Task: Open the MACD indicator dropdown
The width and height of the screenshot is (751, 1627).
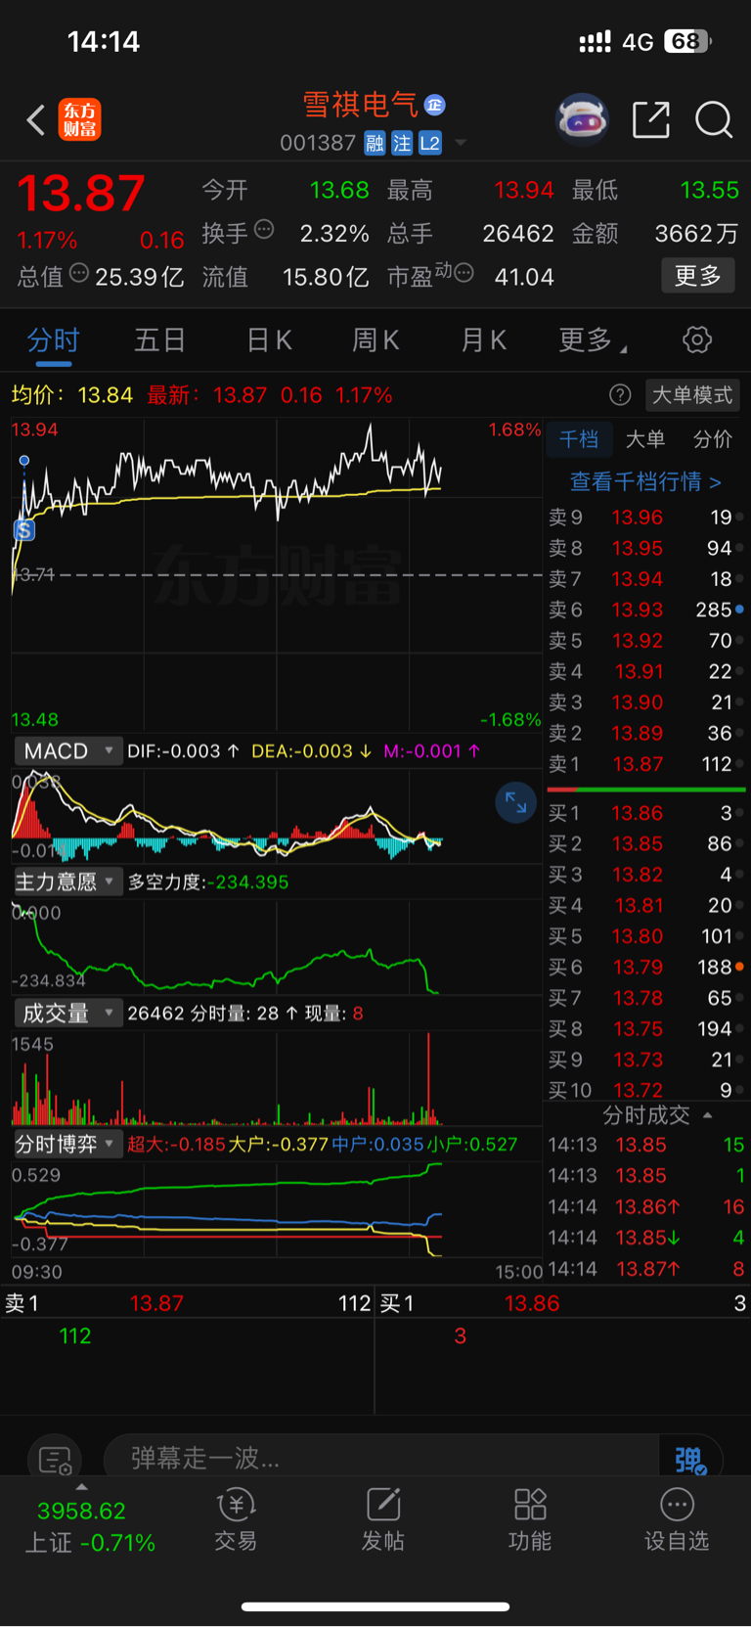Action: tap(67, 751)
